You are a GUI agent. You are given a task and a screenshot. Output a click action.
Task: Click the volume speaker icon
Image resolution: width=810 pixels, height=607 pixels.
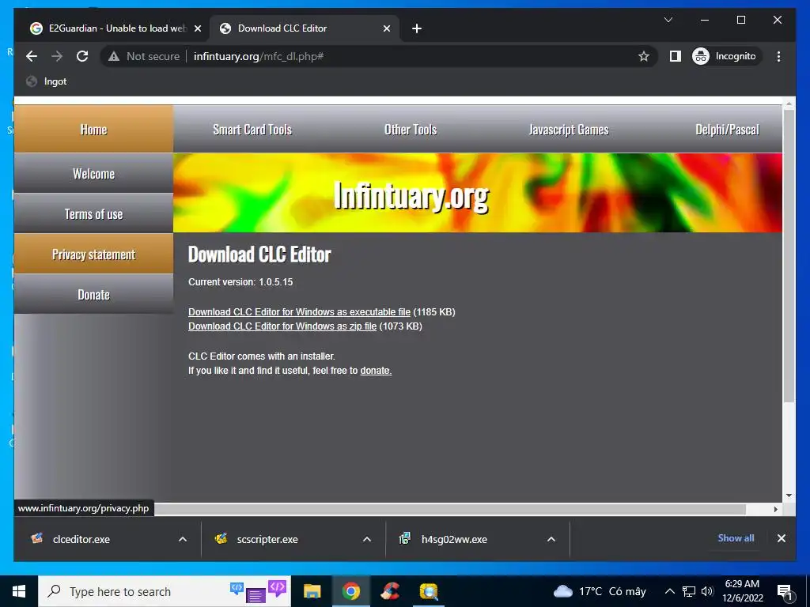point(707,591)
